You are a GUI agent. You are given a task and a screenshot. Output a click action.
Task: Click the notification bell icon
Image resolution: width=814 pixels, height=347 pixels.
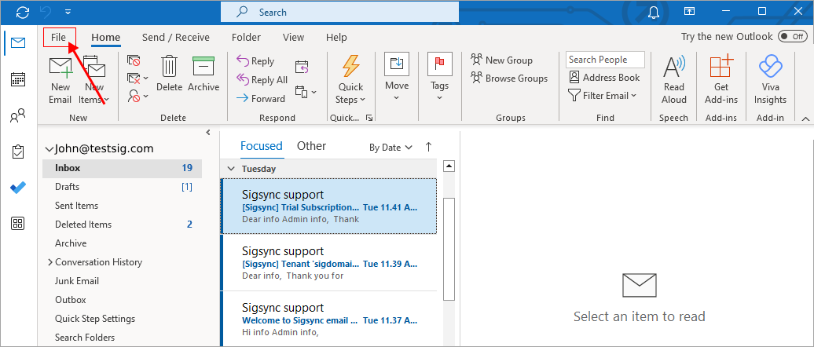654,12
